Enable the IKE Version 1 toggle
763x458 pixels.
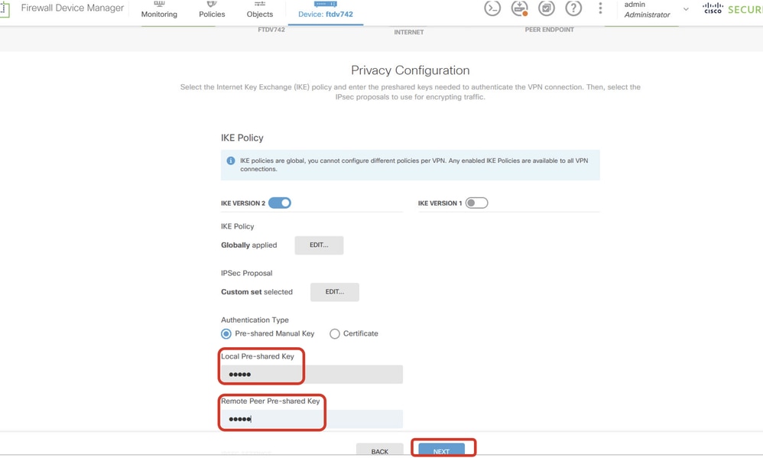pyautogui.click(x=476, y=203)
